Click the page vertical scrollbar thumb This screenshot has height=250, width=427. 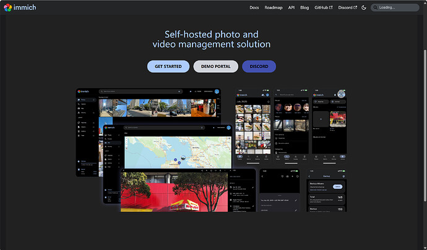425,125
